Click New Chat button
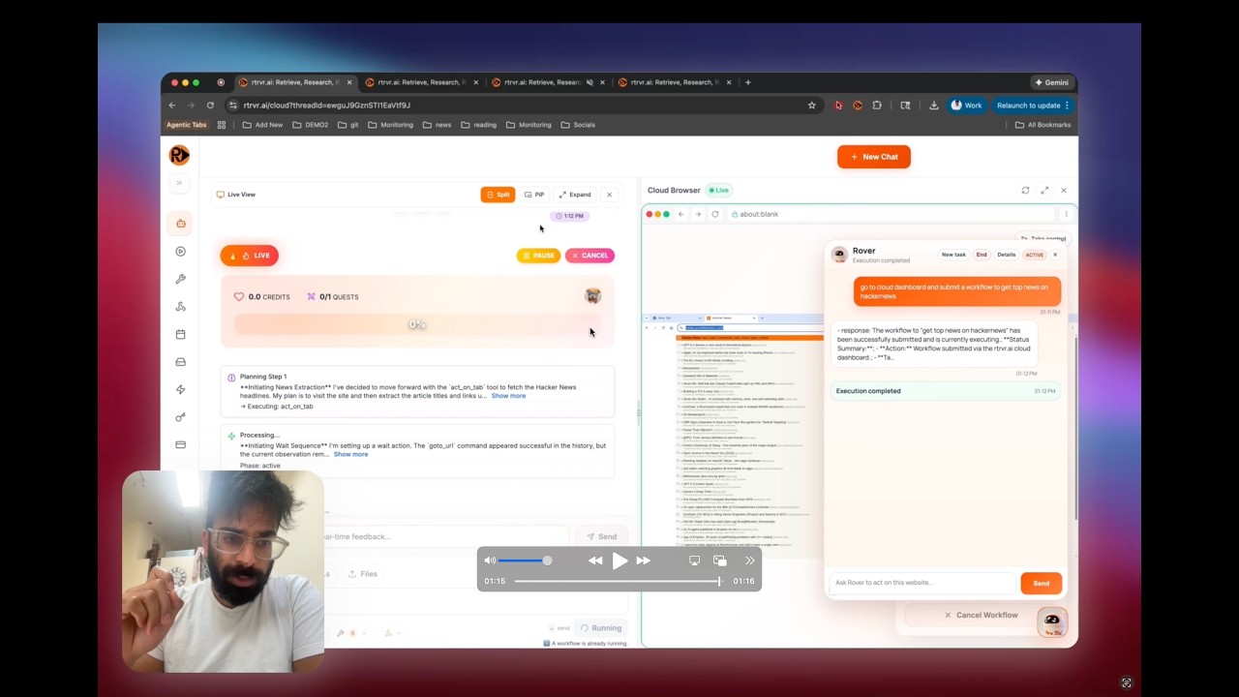Screen dimensions: 1239x697 click(874, 157)
